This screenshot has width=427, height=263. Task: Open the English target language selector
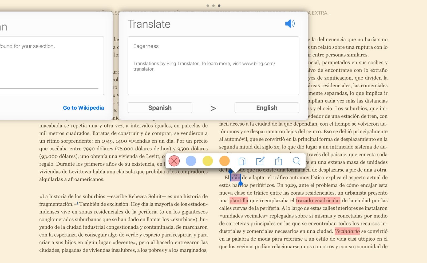click(267, 108)
